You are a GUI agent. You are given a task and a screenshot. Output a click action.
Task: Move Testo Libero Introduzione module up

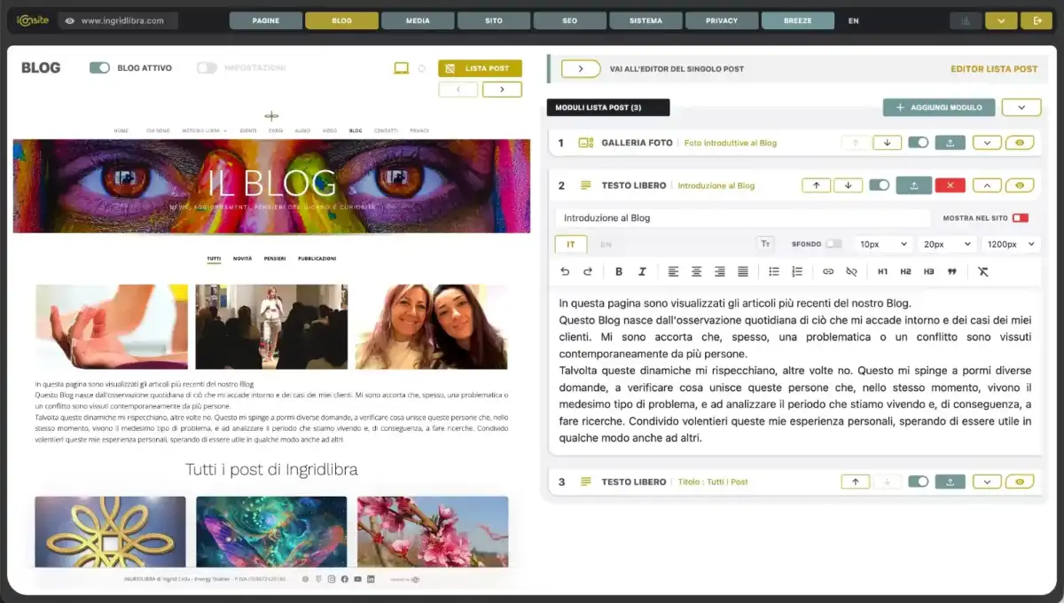[817, 185]
